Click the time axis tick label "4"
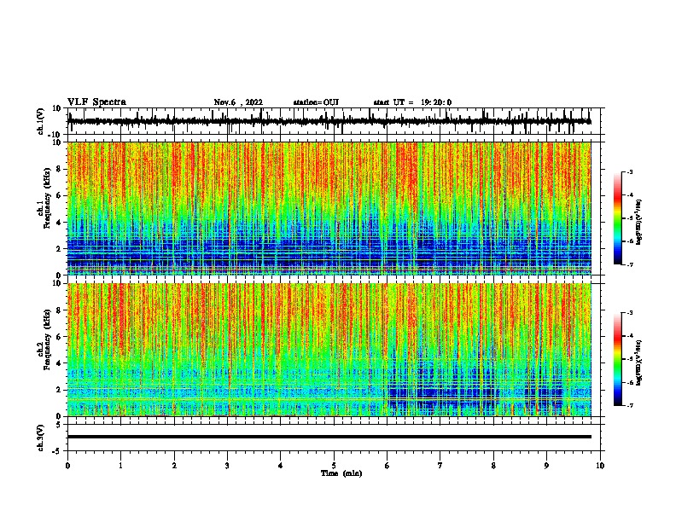676x522 pixels. click(x=281, y=466)
